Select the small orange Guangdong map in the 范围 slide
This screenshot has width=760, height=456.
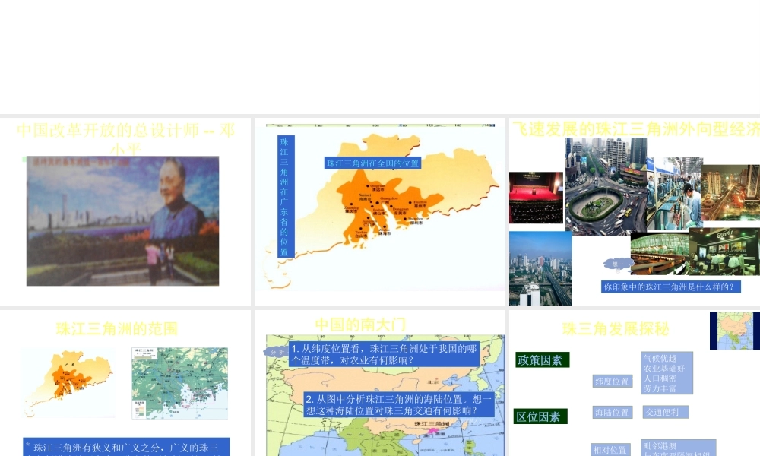(x=69, y=383)
